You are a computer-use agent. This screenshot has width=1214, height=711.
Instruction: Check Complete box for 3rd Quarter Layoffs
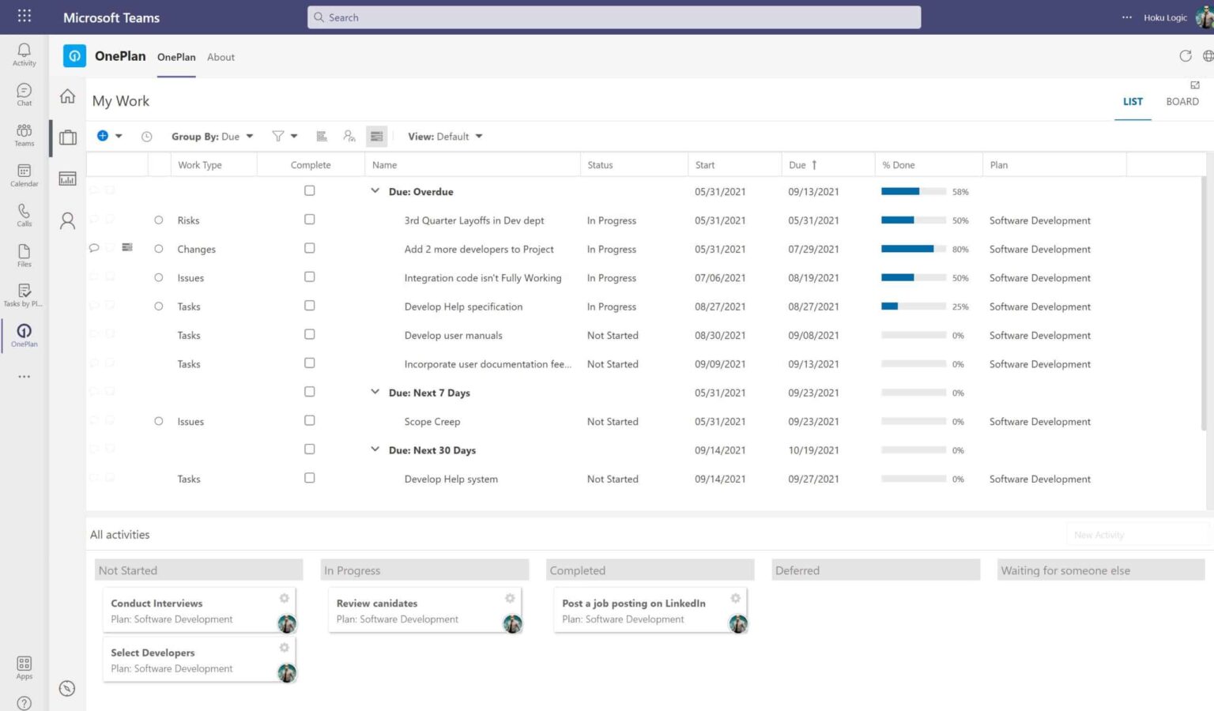tap(310, 220)
